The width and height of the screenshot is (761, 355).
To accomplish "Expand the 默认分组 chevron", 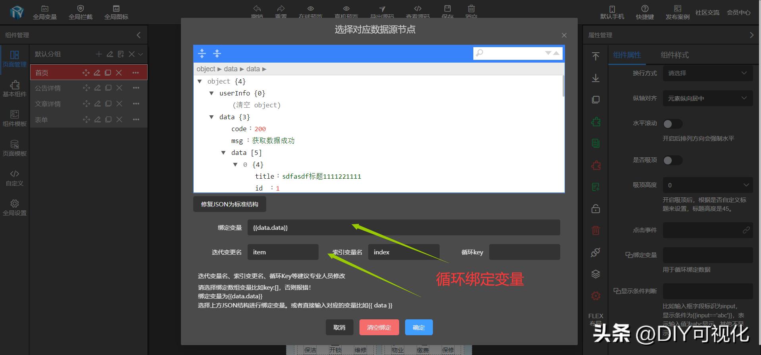I will 141,54.
